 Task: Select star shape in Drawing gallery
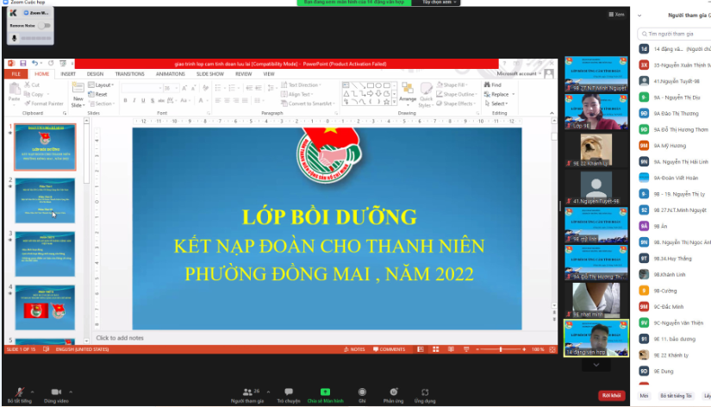tap(386, 102)
